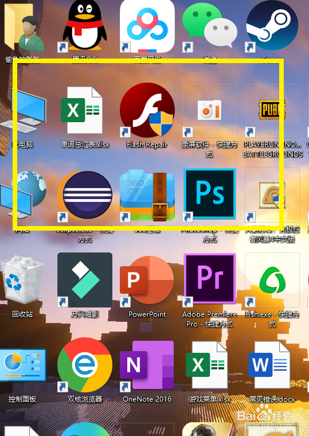Open the 录屏软件 screen recorder shortcut
The image size is (309, 436).
coord(210,110)
